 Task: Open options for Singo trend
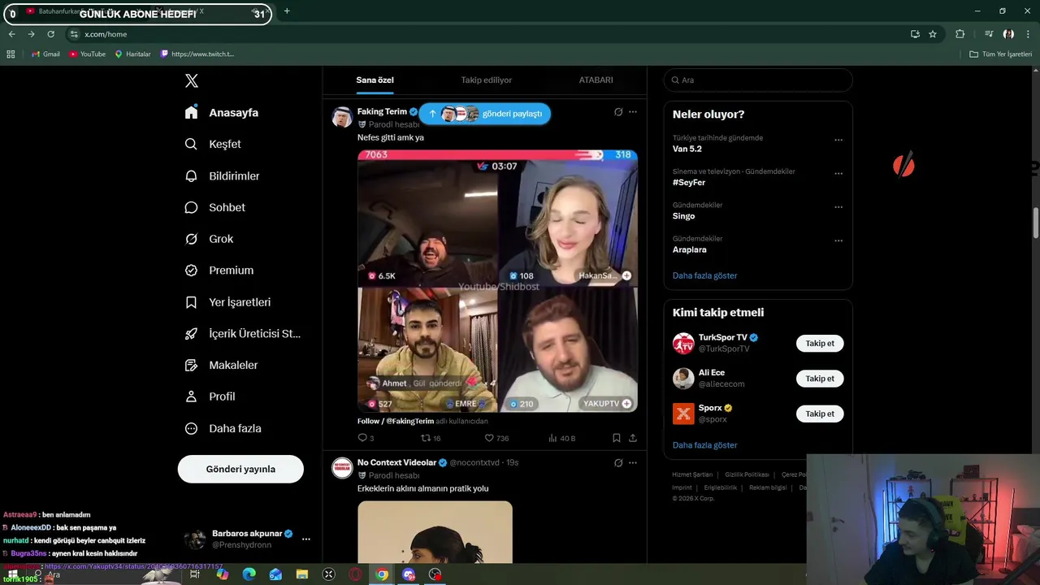point(838,207)
